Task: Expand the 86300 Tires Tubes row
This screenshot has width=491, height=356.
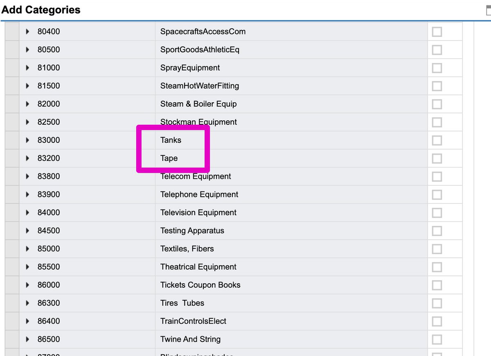Action: [27, 303]
